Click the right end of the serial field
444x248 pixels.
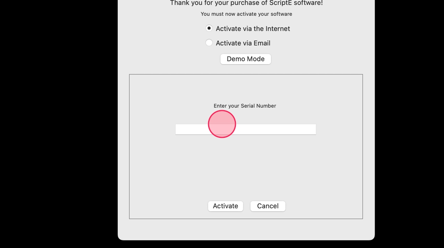[312, 130]
